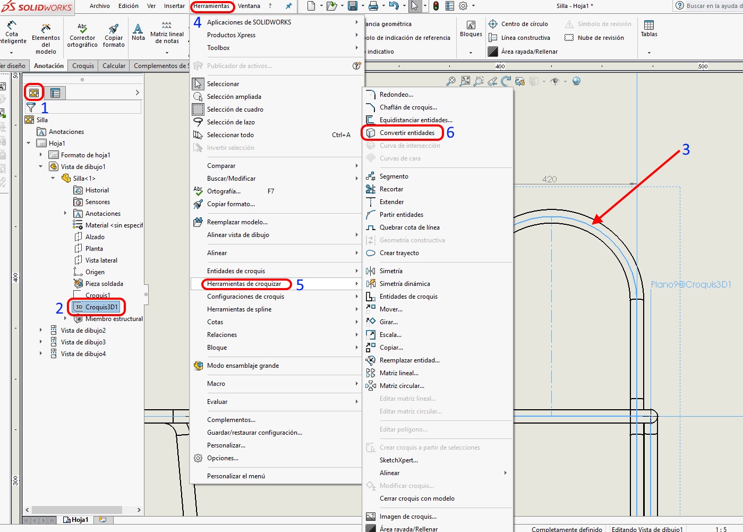
Task: Click the New document icon
Action: click(x=311, y=6)
